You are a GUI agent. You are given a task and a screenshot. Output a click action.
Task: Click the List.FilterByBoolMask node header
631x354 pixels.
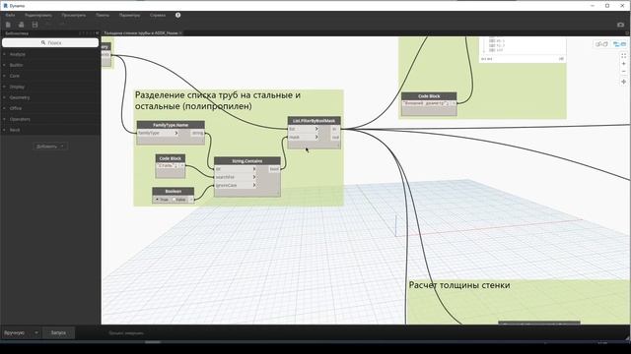pos(314,120)
